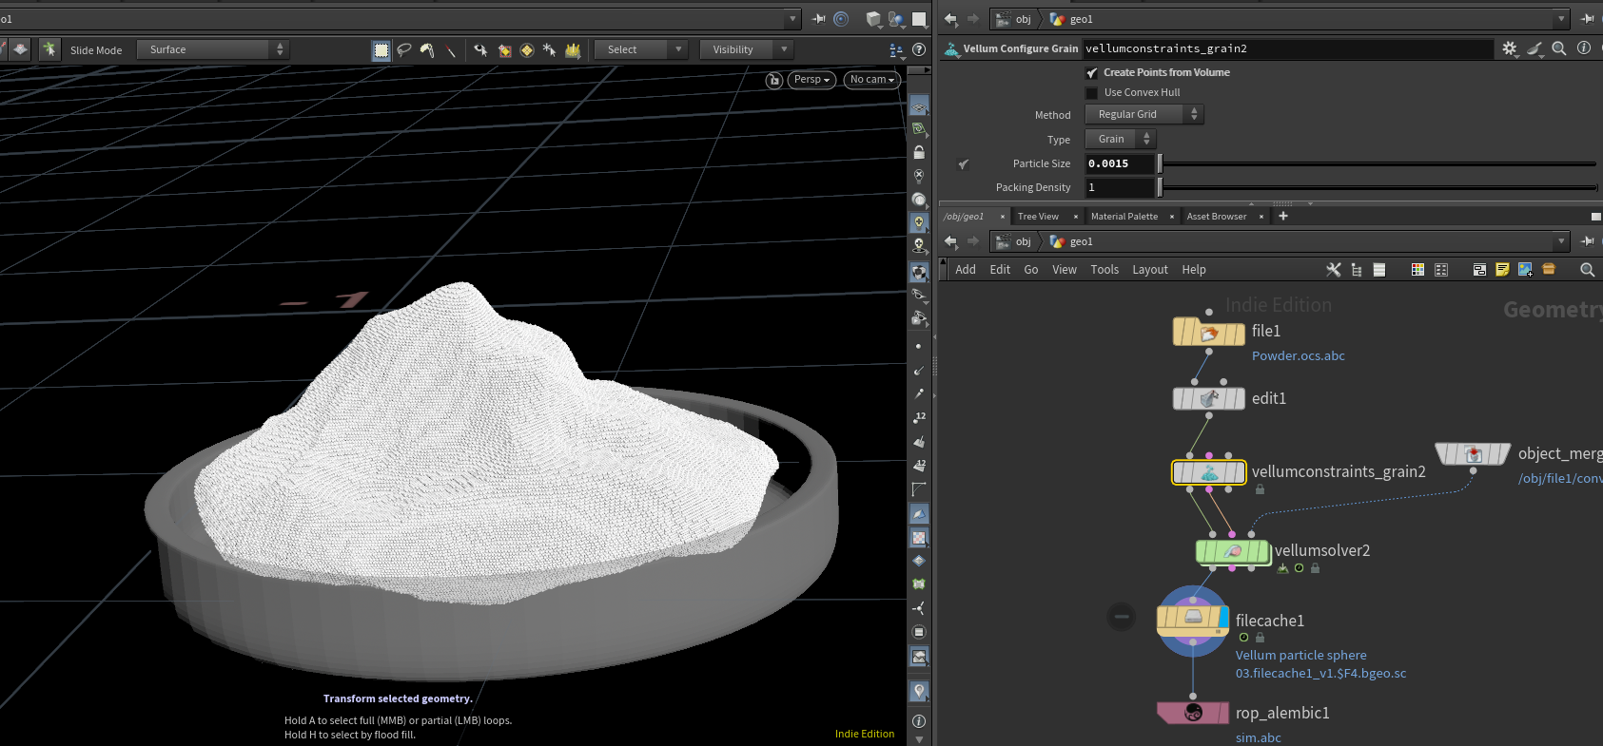Viewport: 1603px width, 746px height.
Task: Open the network editor tool wrench icon
Action: tap(1333, 270)
